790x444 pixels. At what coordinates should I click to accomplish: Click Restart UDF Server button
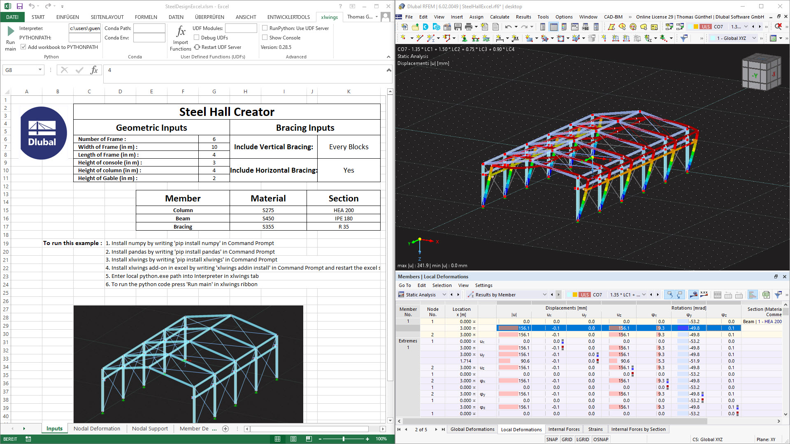218,47
